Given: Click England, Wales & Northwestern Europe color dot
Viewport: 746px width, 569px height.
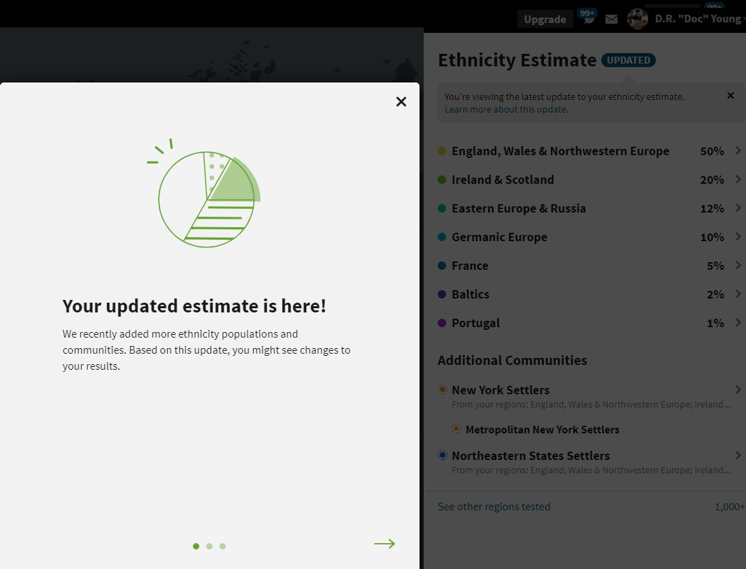Looking at the screenshot, I should tap(441, 151).
